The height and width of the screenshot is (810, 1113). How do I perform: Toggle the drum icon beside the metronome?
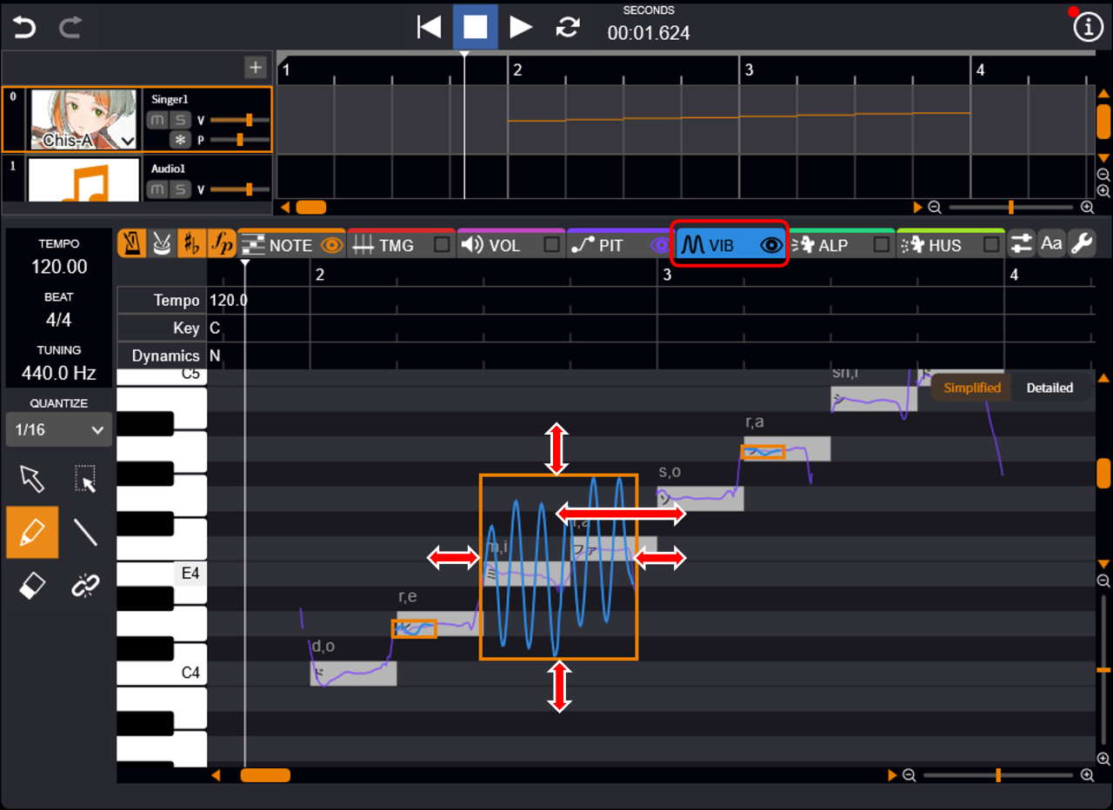pos(162,244)
